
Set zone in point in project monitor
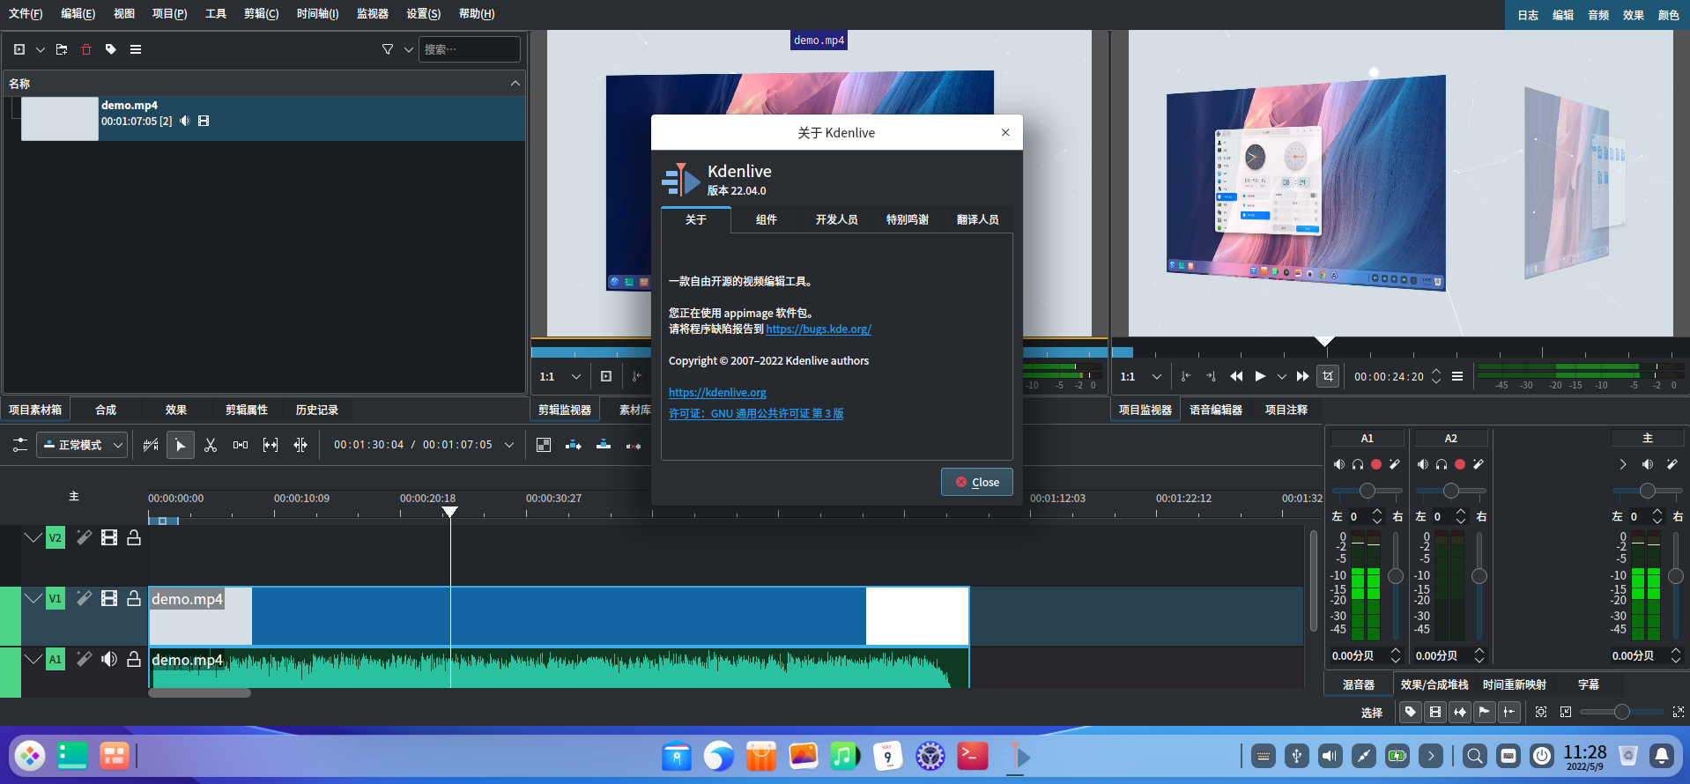click(x=1186, y=376)
